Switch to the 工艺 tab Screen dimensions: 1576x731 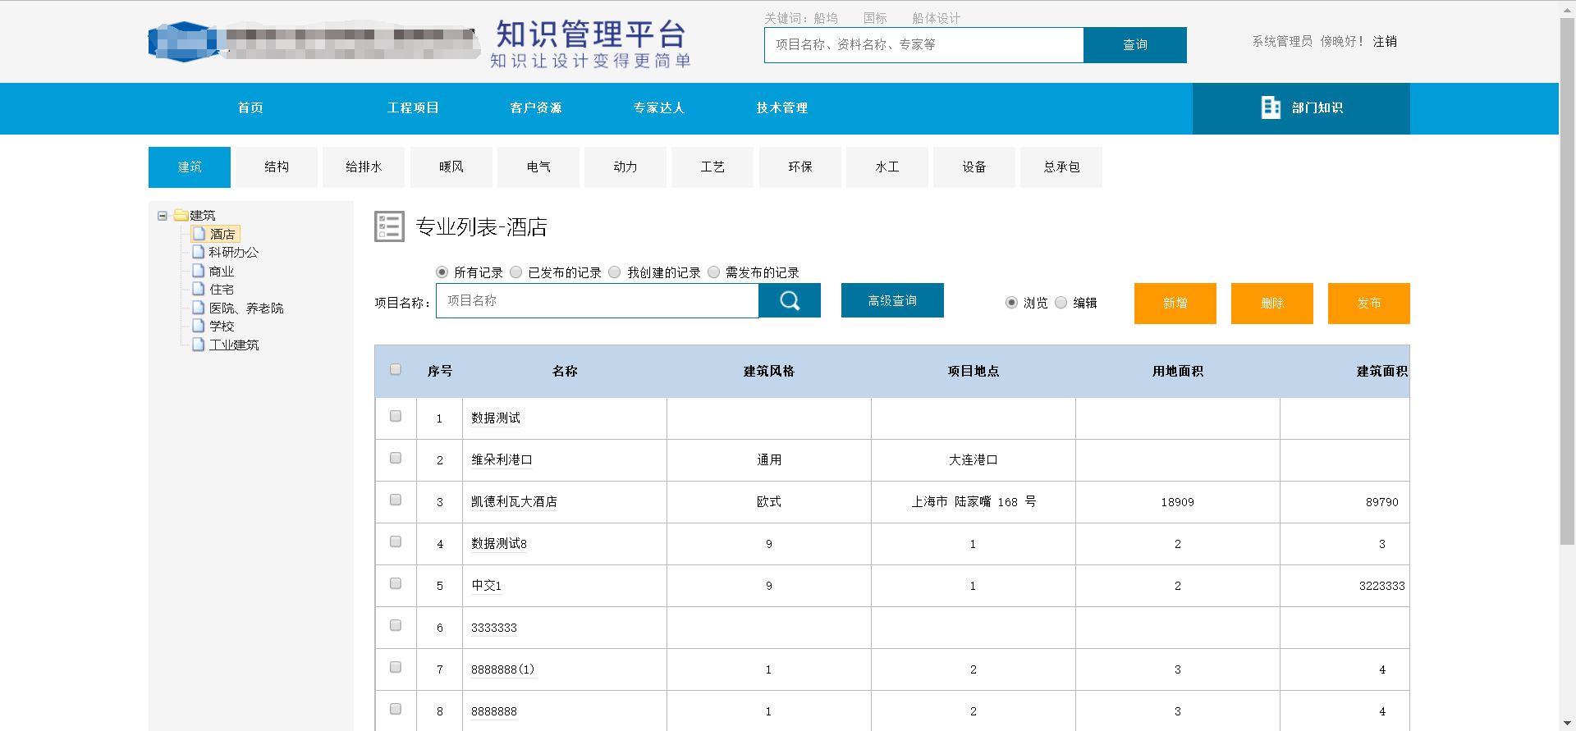coord(712,167)
